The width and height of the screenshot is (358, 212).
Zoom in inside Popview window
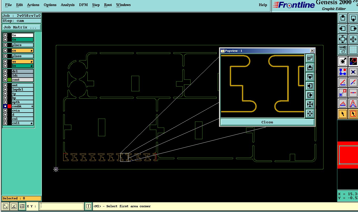(310, 104)
